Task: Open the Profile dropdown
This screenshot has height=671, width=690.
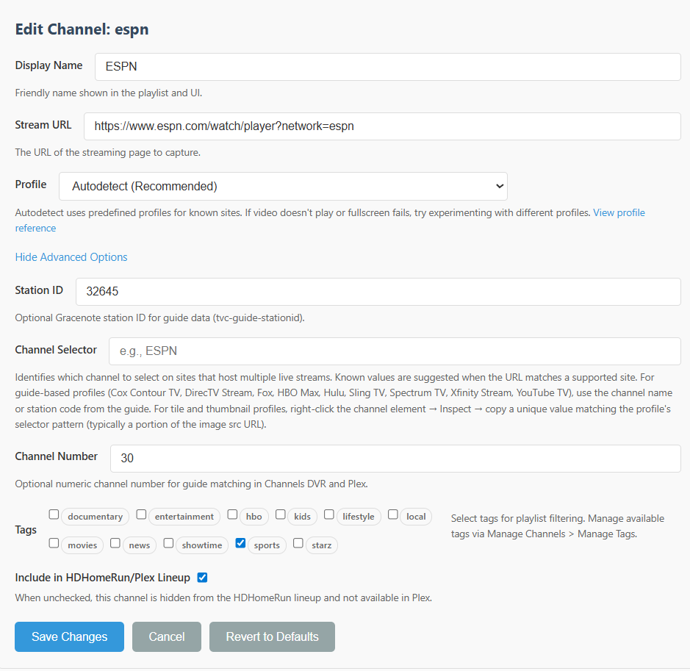Action: [x=283, y=186]
